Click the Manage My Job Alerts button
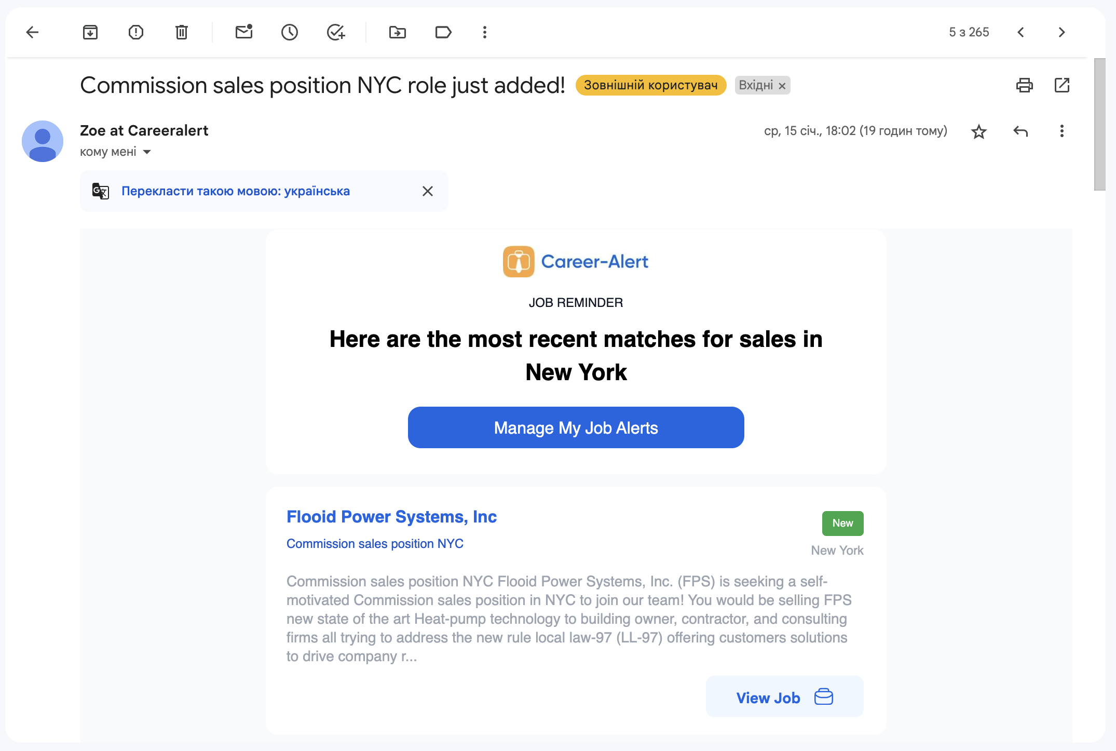This screenshot has height=751, width=1116. tap(576, 427)
